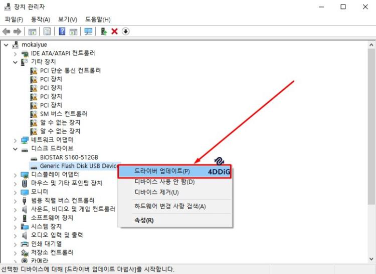Select the PCI 단순 통신 컨트롤러 warning icon
Screen dimensions: 376x274
[x=34, y=71]
